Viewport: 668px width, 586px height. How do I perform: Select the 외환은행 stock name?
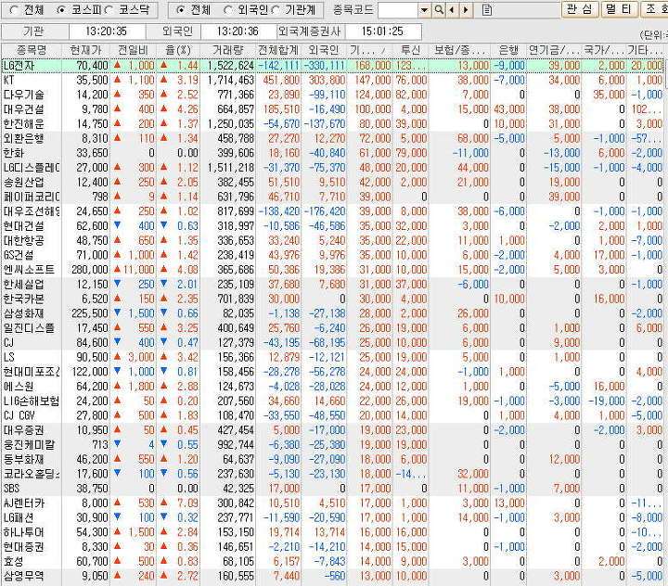click(x=24, y=138)
